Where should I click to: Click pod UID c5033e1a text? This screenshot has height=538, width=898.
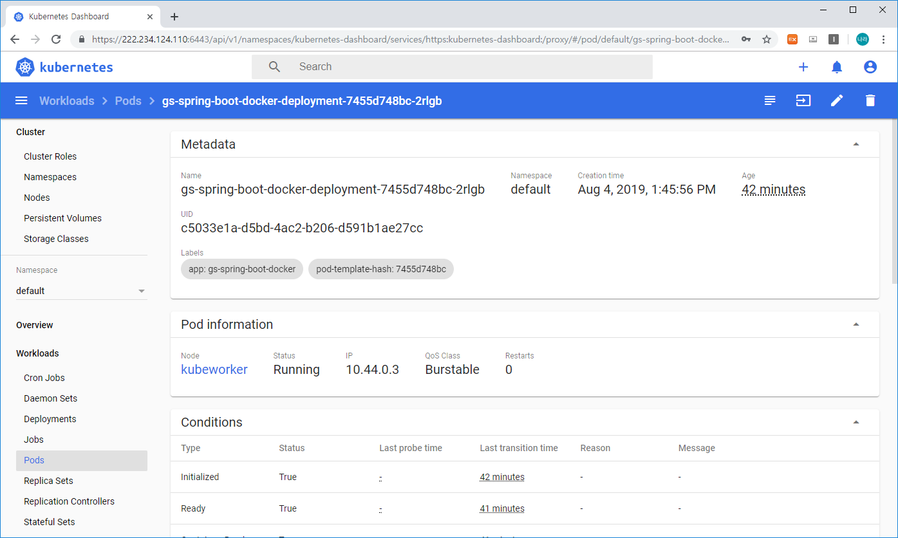[x=302, y=228]
